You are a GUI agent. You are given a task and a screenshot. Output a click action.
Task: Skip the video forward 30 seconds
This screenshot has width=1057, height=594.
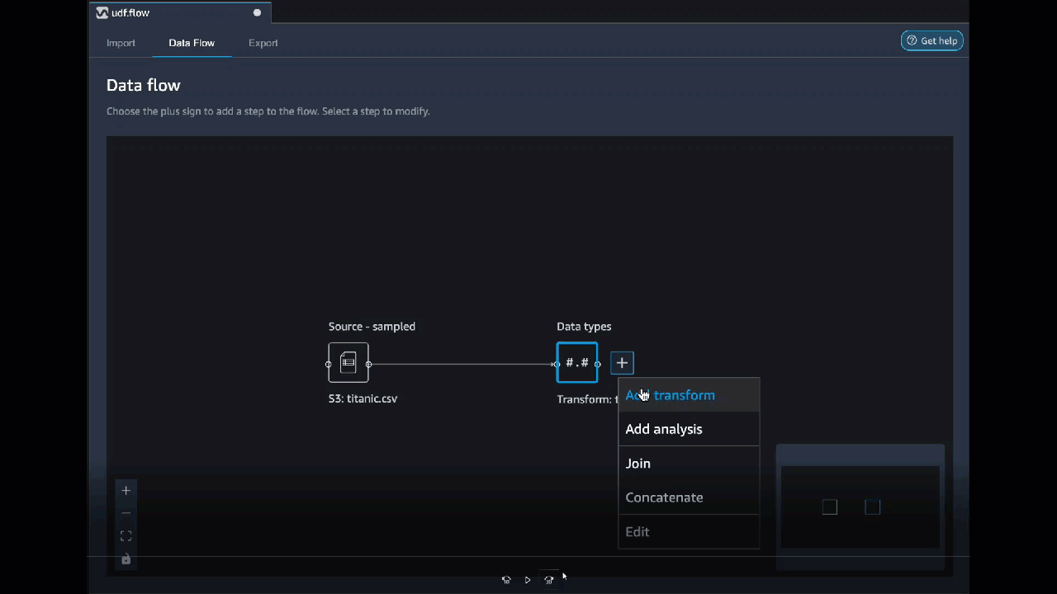(x=548, y=580)
